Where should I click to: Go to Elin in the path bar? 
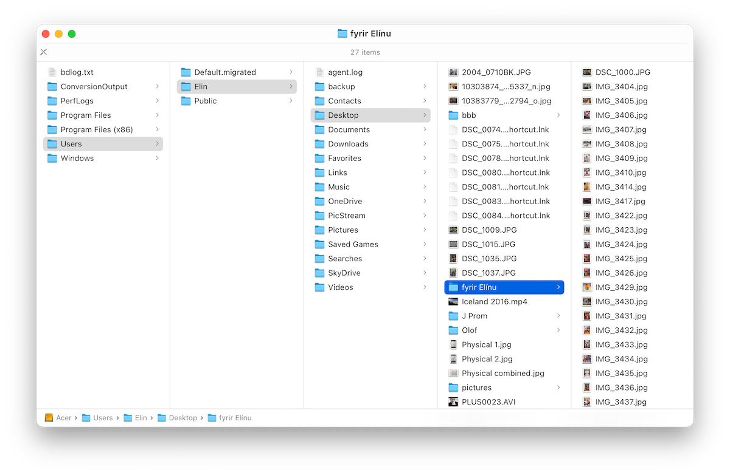coord(135,418)
